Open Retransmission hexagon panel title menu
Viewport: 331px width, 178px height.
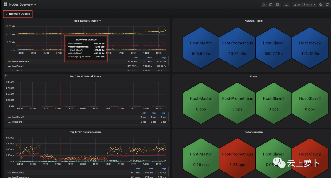pos(253,132)
